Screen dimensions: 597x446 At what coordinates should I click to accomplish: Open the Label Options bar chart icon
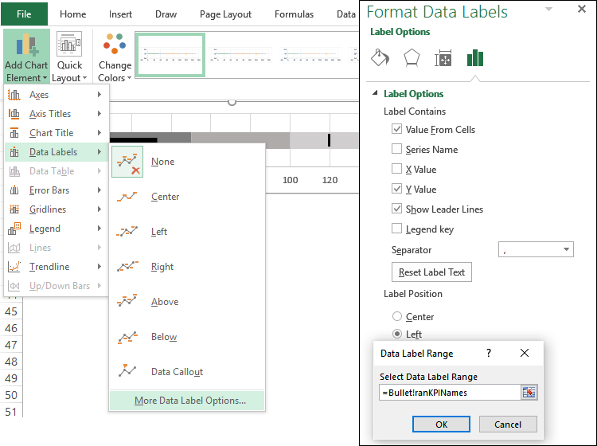click(x=475, y=58)
